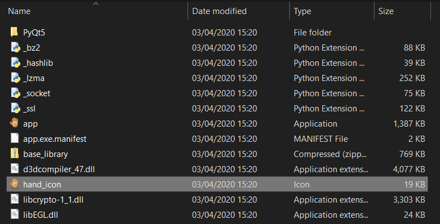The width and height of the screenshot is (440, 224).
Task: Select the _bz2 file name
Action: [x=32, y=48]
